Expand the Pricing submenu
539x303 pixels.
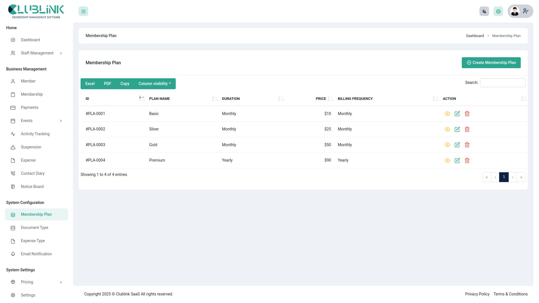(27, 282)
